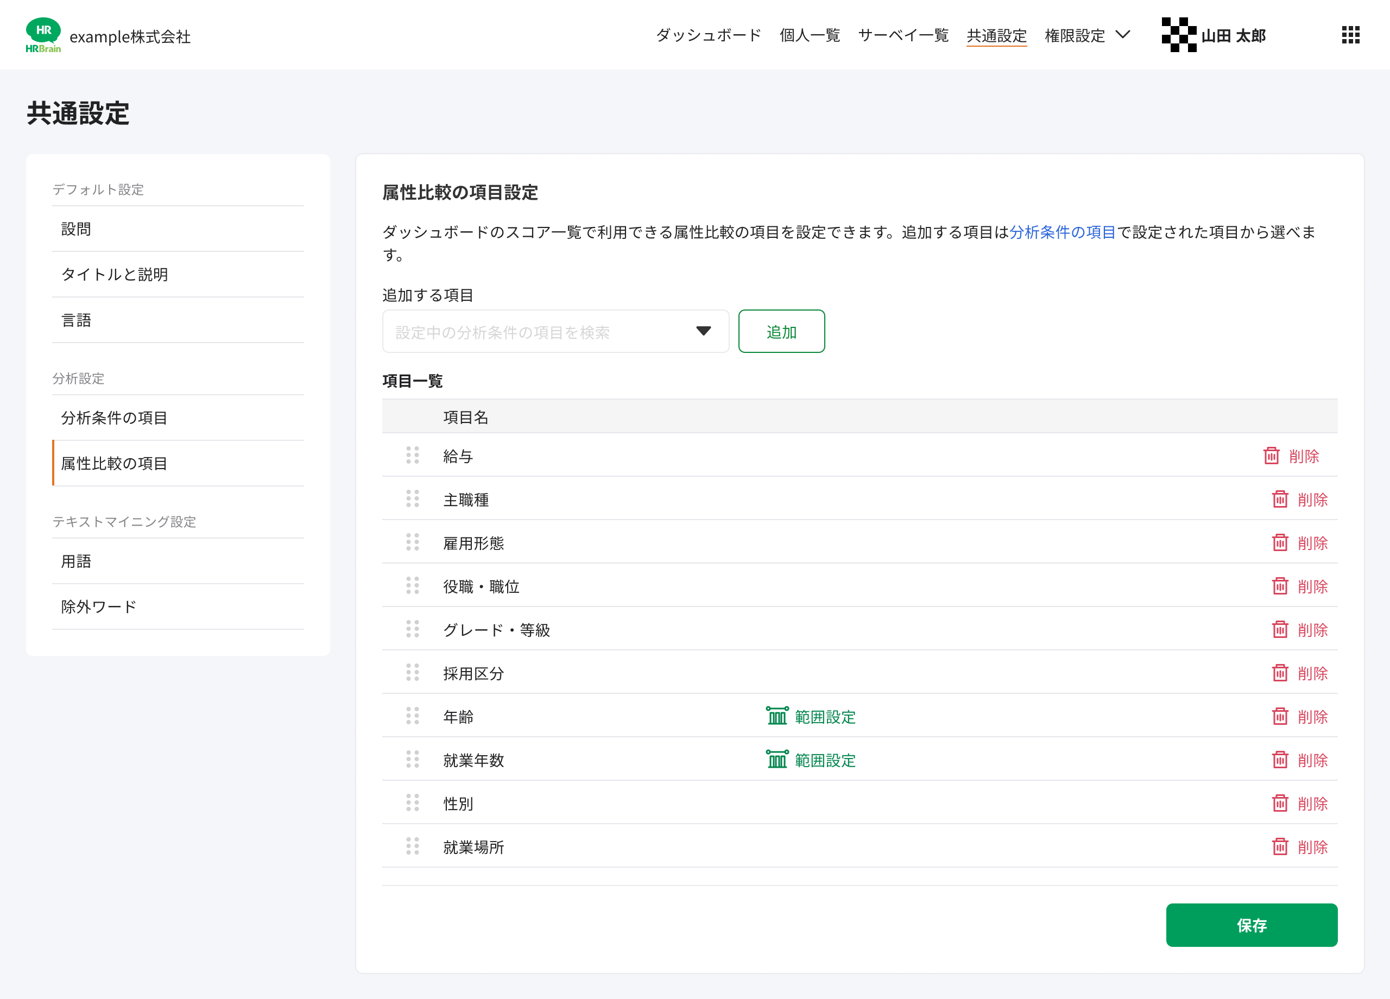Screen dimensions: 1390x999
Task: Click the 役職・職位 item name
Action: click(x=481, y=586)
